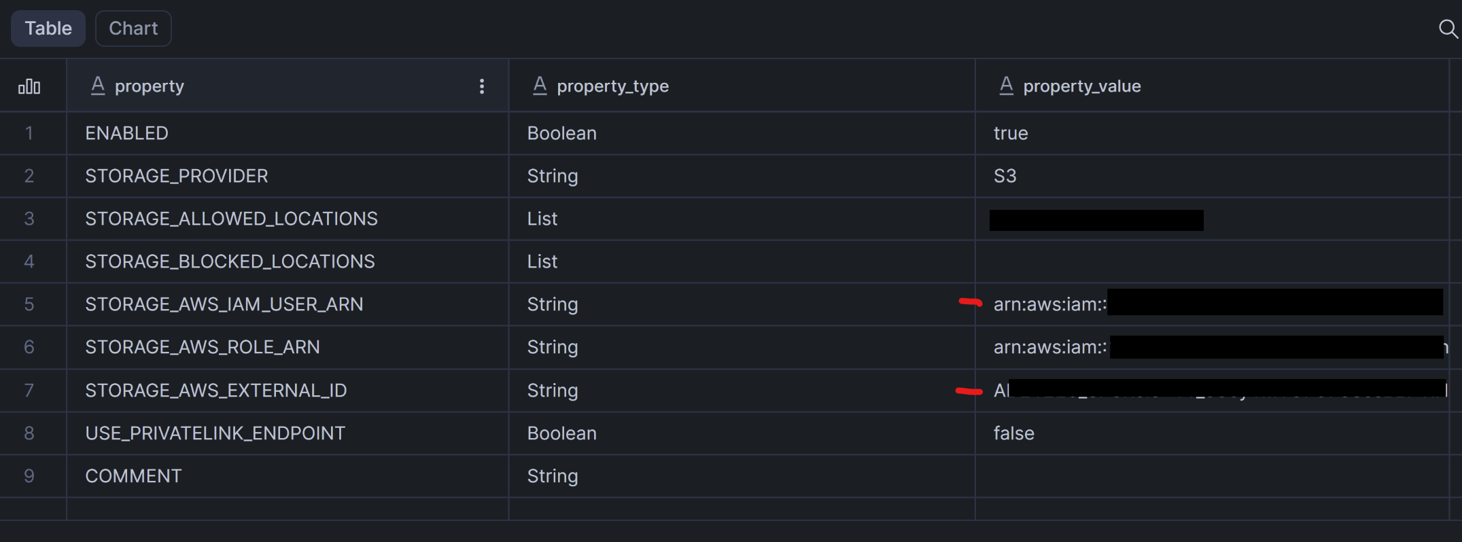Select the STORAGE_ALLOWED_LOCATIONS cell
The width and height of the screenshot is (1462, 542).
[x=231, y=219]
